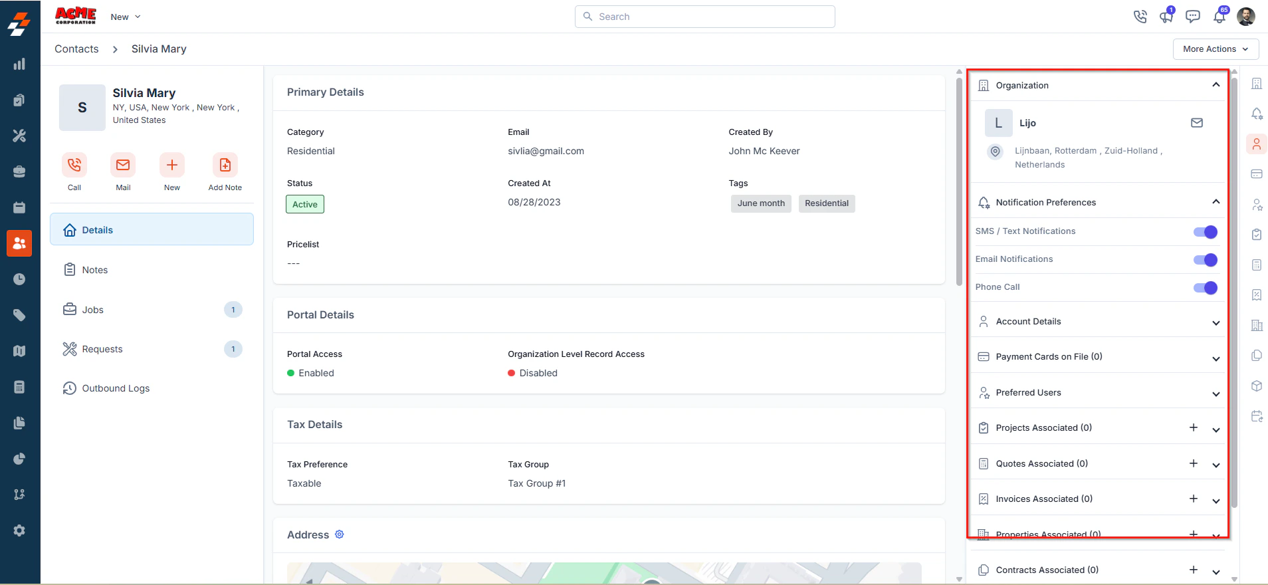Click the Lijo organization name
This screenshot has width=1268, height=585.
tap(1027, 123)
